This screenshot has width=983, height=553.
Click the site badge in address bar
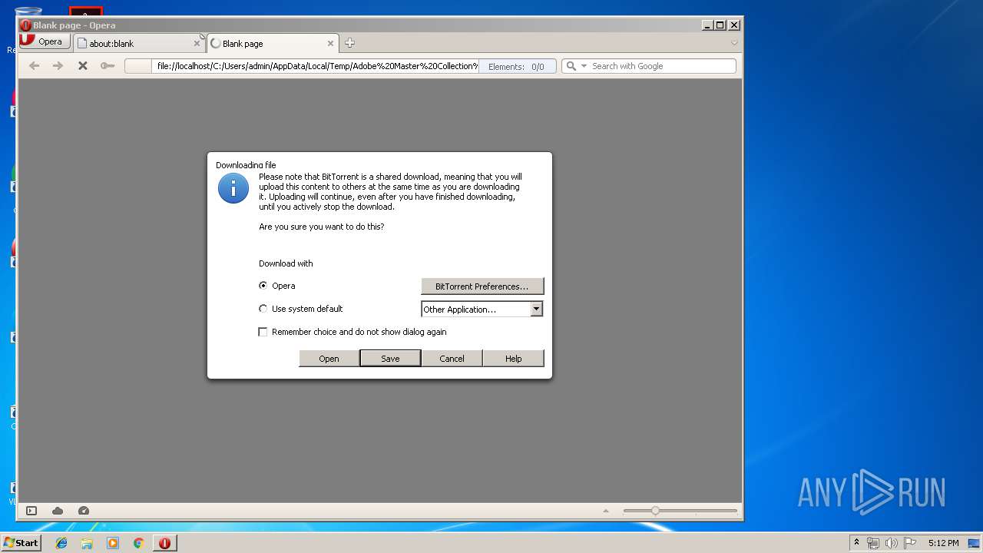(138, 66)
